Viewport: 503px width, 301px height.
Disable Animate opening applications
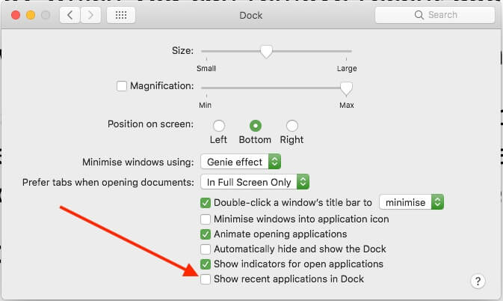pos(206,234)
